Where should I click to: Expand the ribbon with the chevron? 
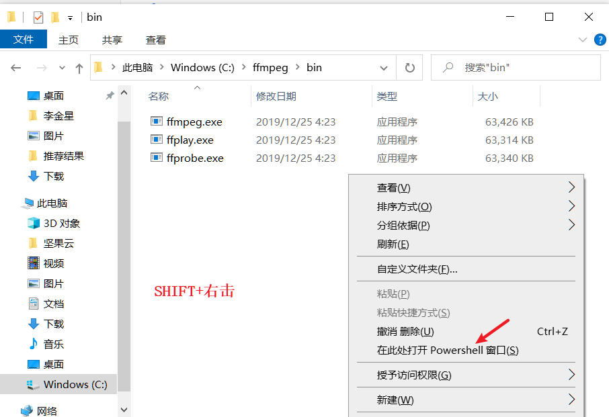582,40
